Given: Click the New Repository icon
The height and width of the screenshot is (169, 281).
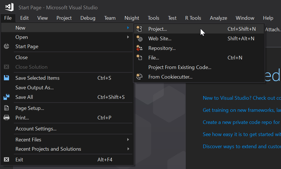Looking at the screenshot, I should 139,48.
